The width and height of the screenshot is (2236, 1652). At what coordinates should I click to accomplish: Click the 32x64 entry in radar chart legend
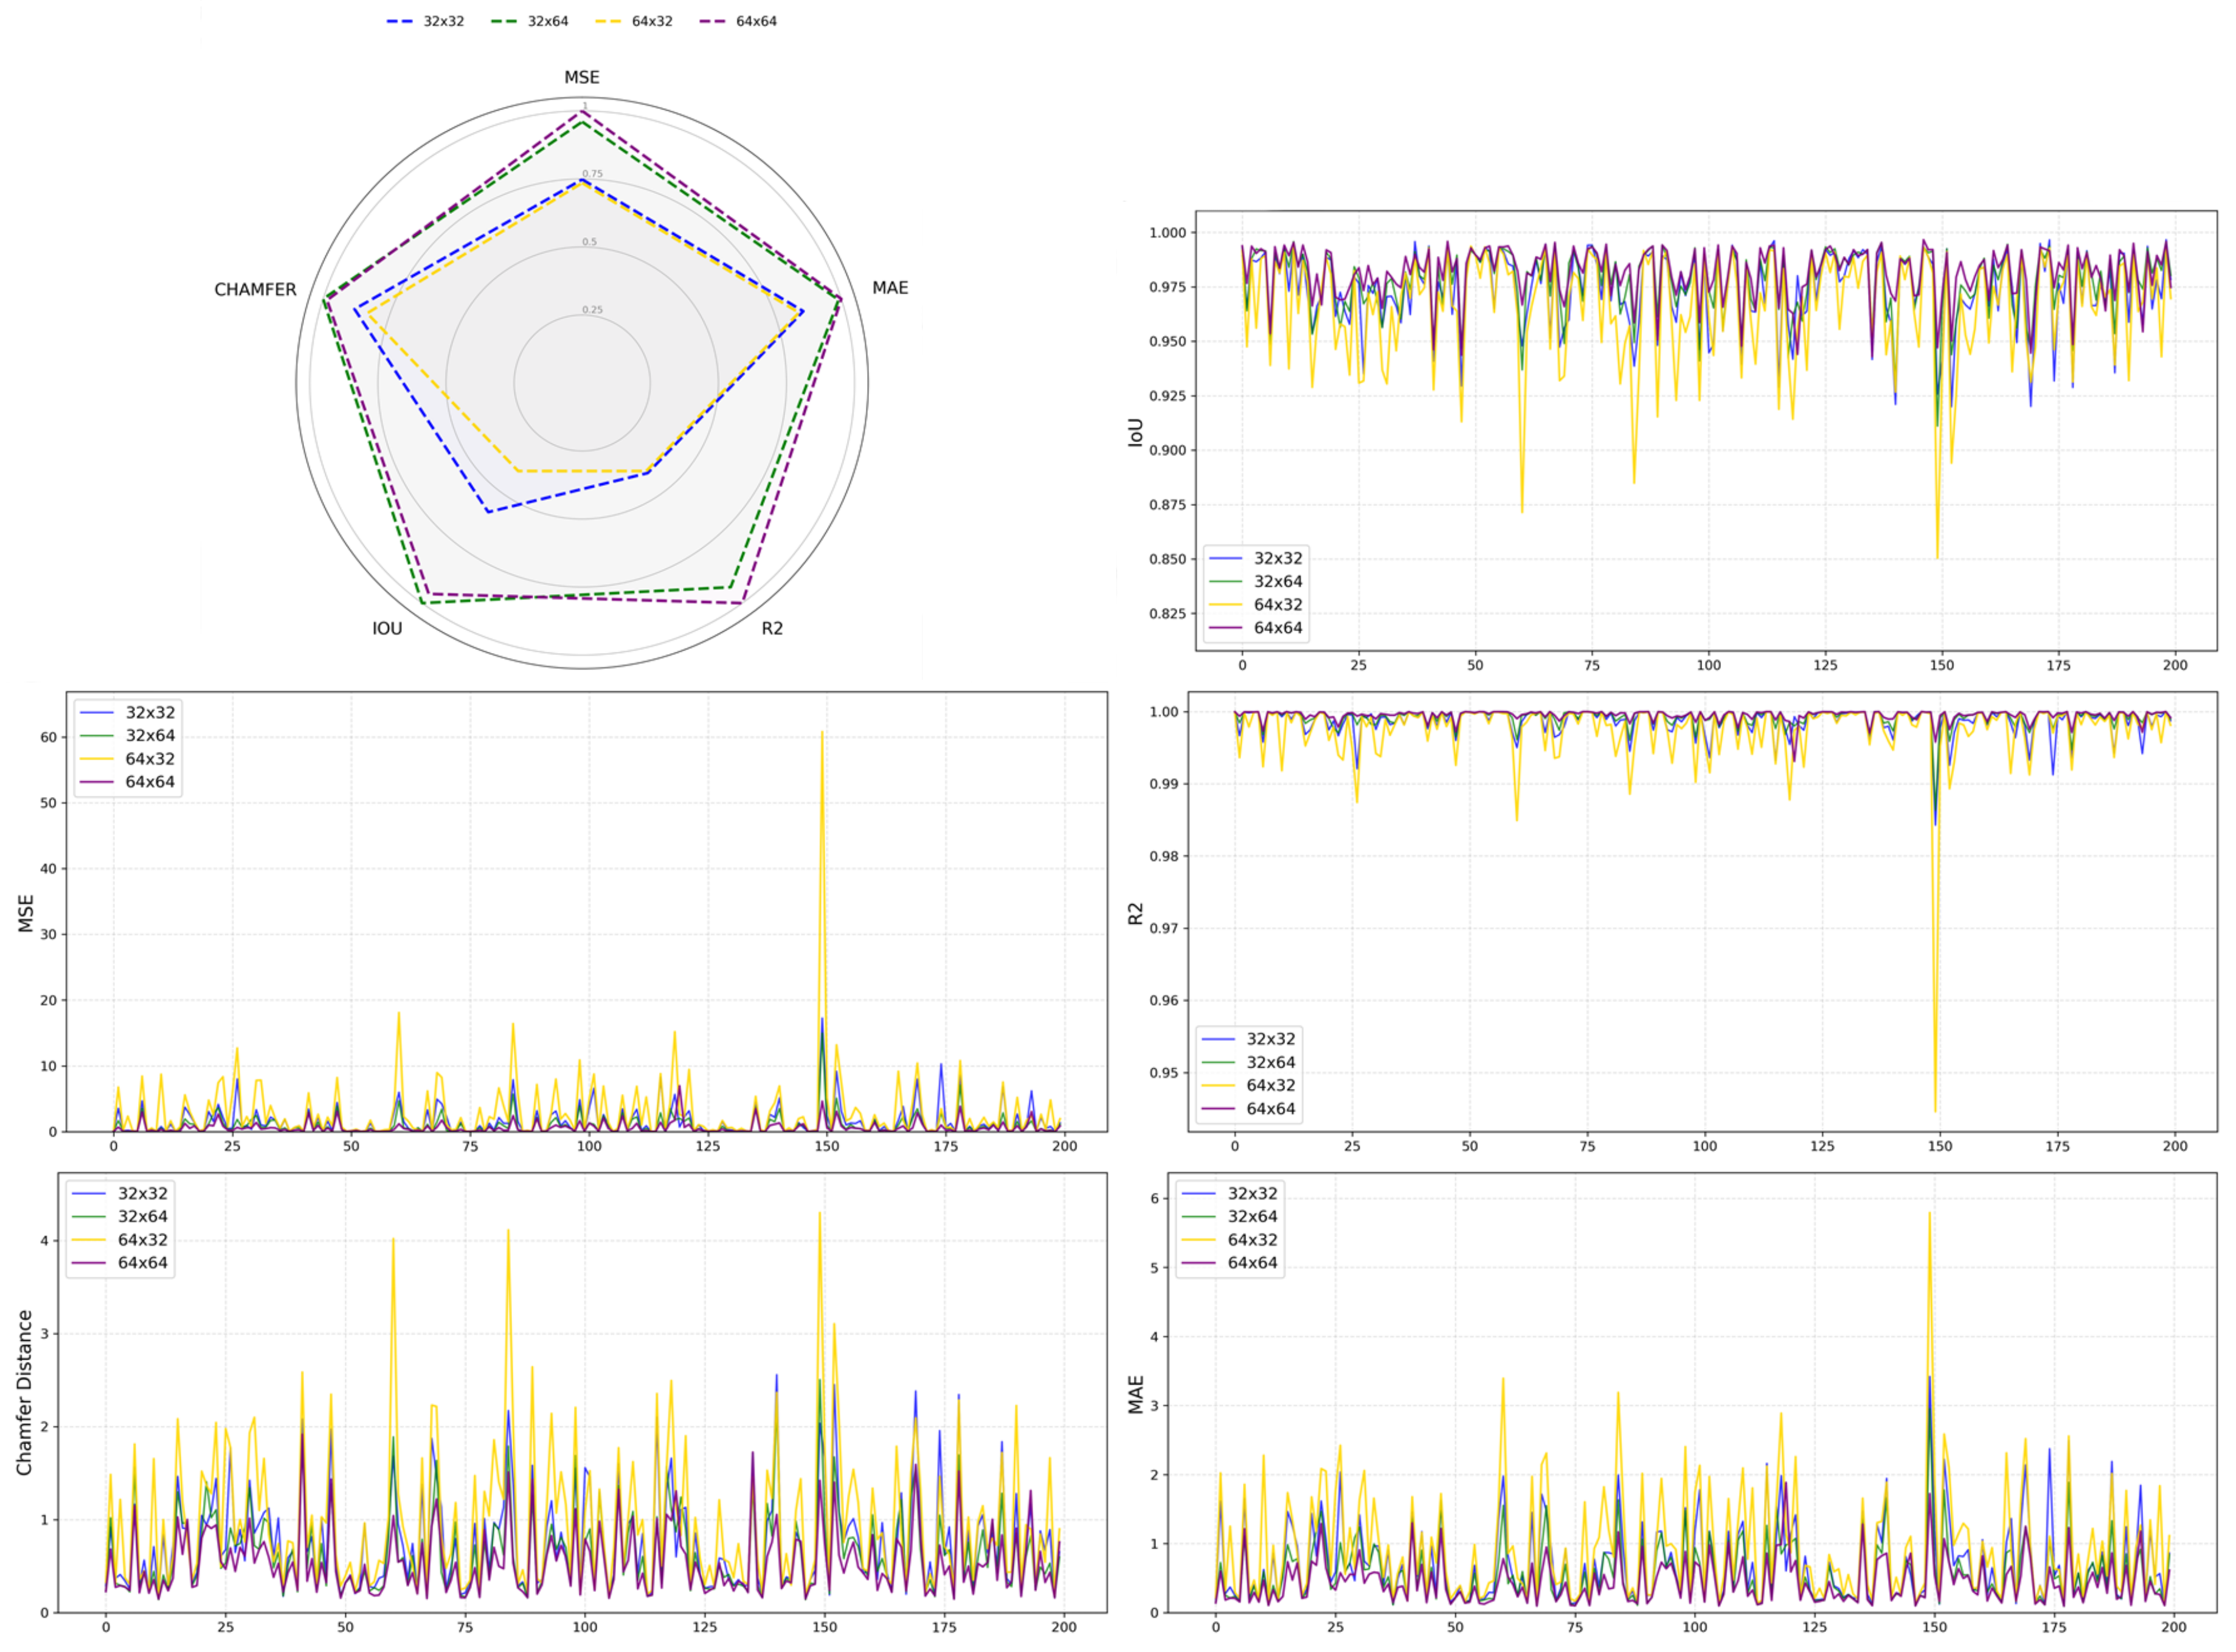click(547, 21)
